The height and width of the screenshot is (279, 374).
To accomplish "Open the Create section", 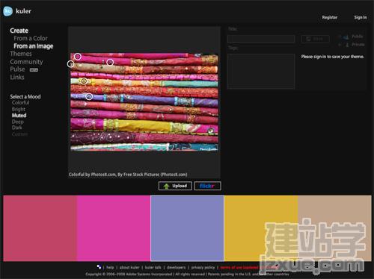I will click(19, 31).
